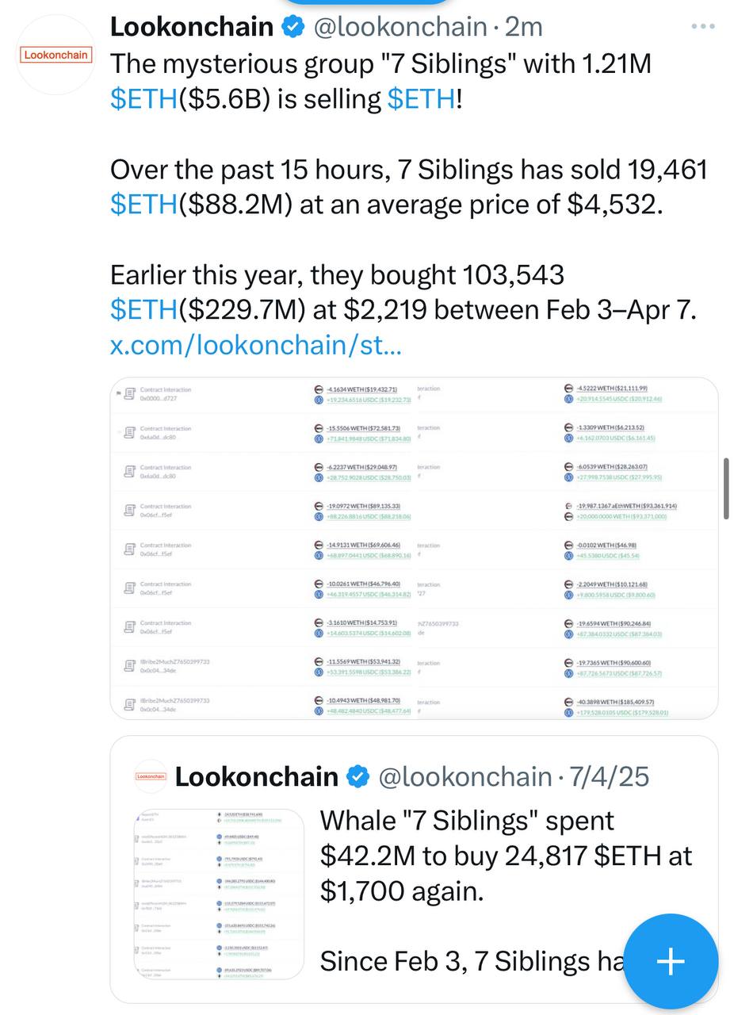Open the quoted tweet's thumbnail image
Screen dimensions: 734x1015
pyautogui.click(x=219, y=894)
